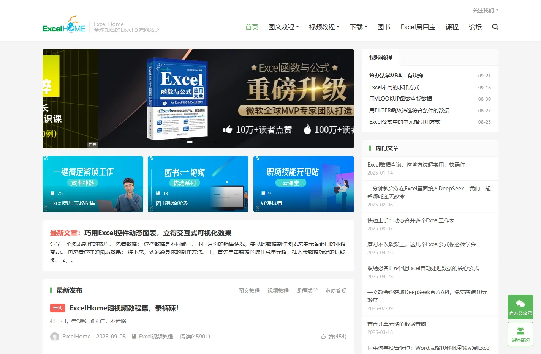Viewport: 541px width, 354px height.
Task: Go to 首页 in the navigation
Action: [252, 27]
